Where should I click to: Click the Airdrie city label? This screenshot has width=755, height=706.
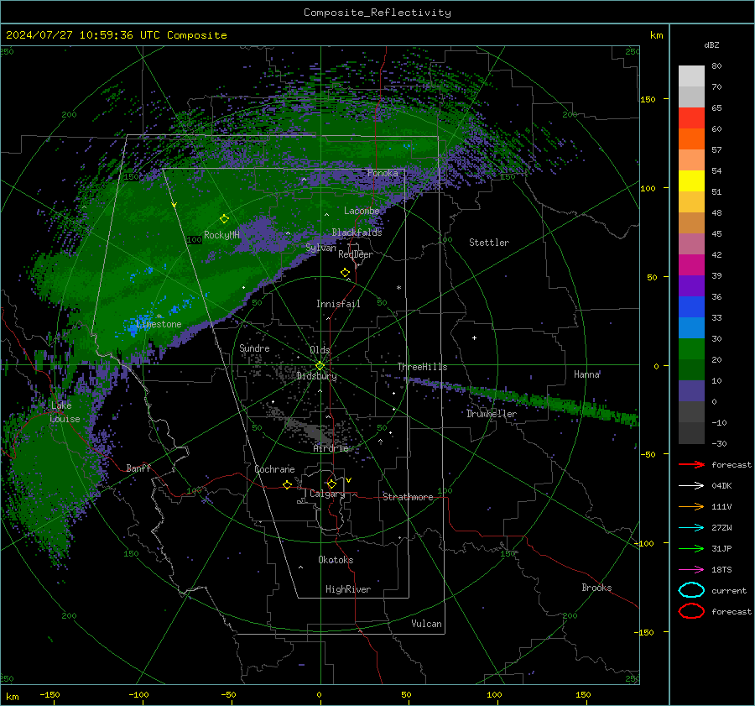pyautogui.click(x=331, y=448)
